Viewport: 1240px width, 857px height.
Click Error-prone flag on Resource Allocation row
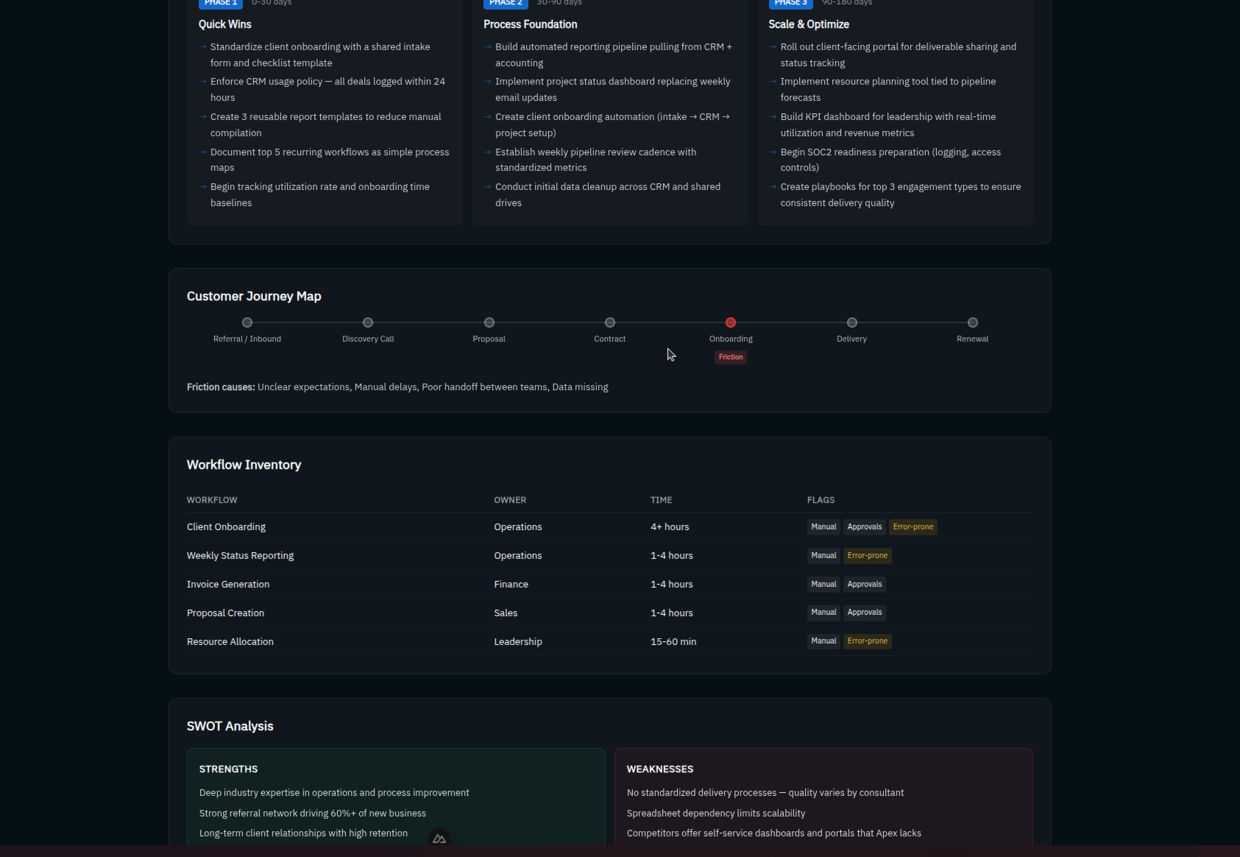coord(867,641)
